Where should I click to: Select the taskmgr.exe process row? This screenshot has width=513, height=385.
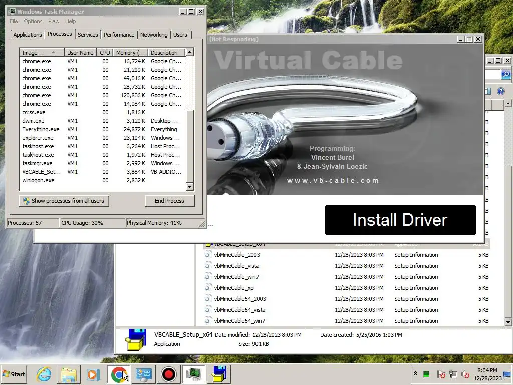(x=102, y=163)
